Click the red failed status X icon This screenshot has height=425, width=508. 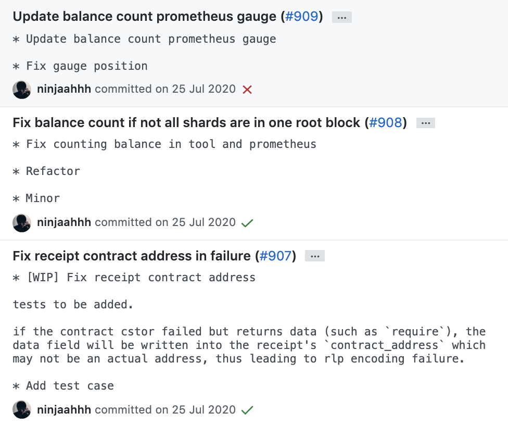pyautogui.click(x=247, y=90)
